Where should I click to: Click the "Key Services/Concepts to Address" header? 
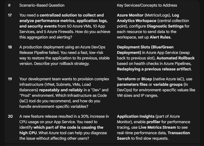click(147, 5)
